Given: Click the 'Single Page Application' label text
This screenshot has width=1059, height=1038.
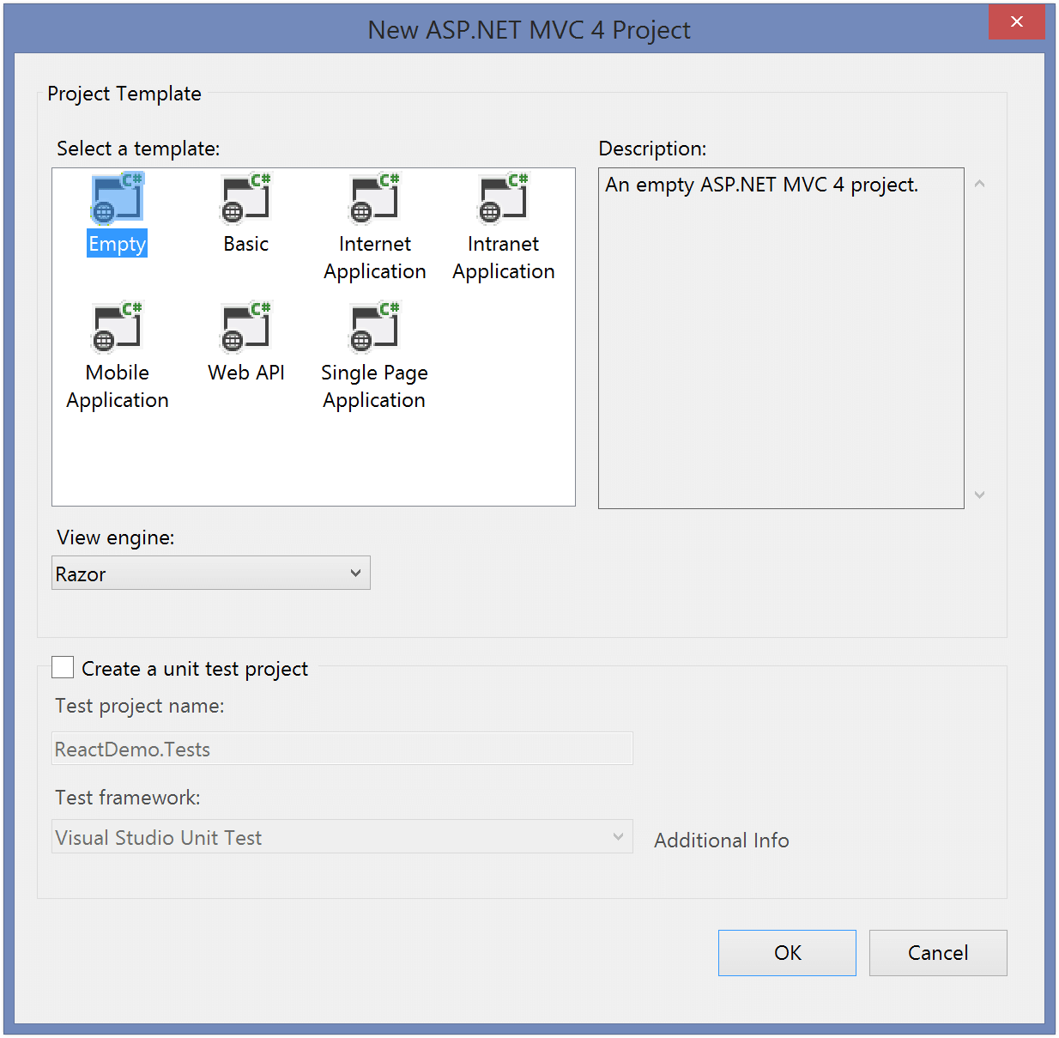Looking at the screenshot, I should 374,386.
